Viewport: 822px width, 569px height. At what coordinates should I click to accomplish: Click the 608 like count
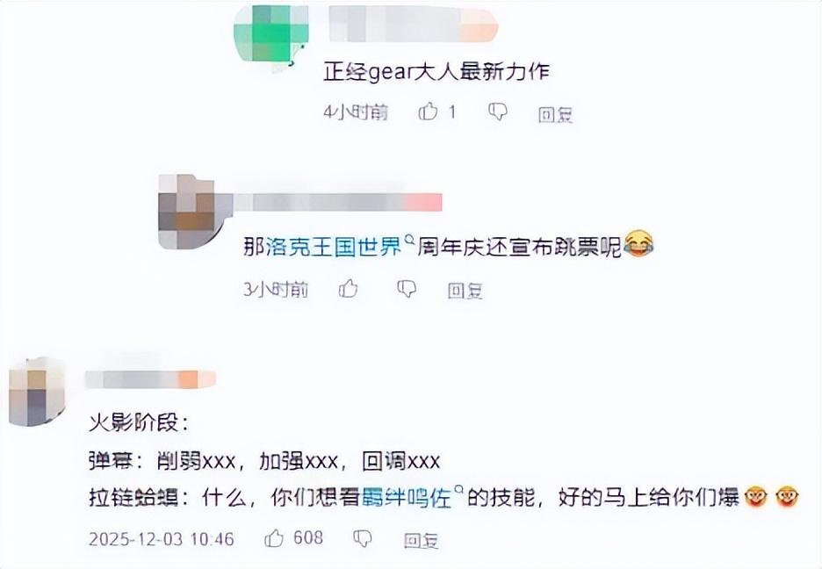pyautogui.click(x=307, y=537)
